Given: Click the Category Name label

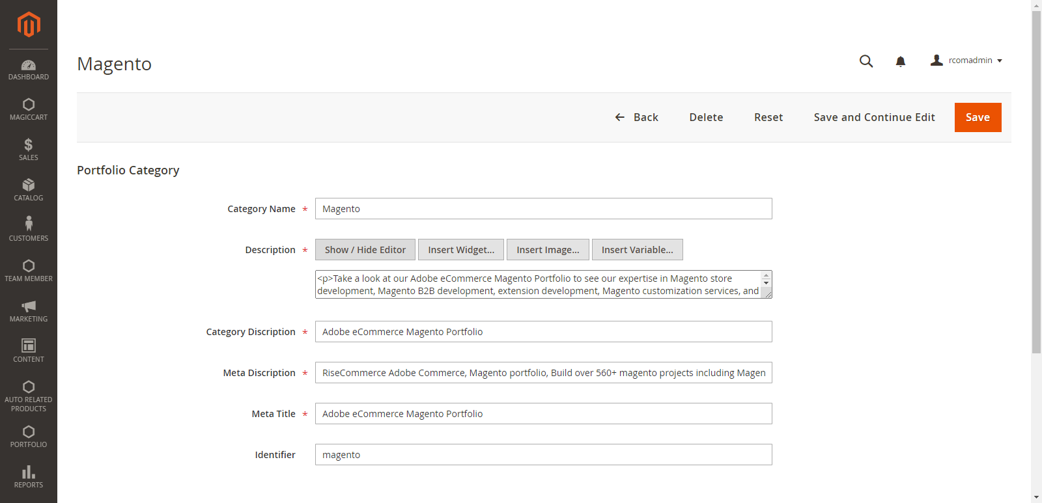Looking at the screenshot, I should 261,209.
